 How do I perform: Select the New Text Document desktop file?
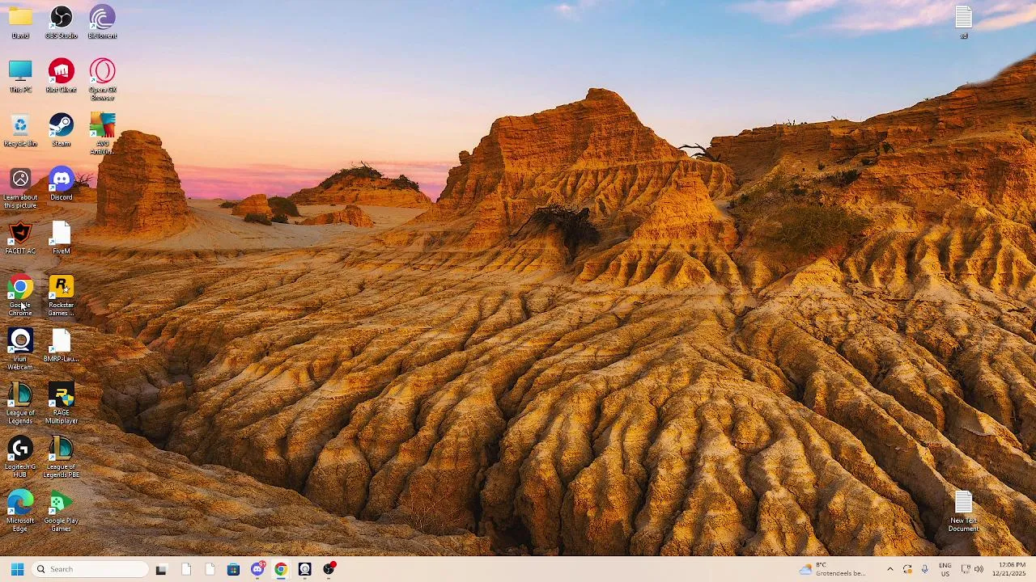963,512
